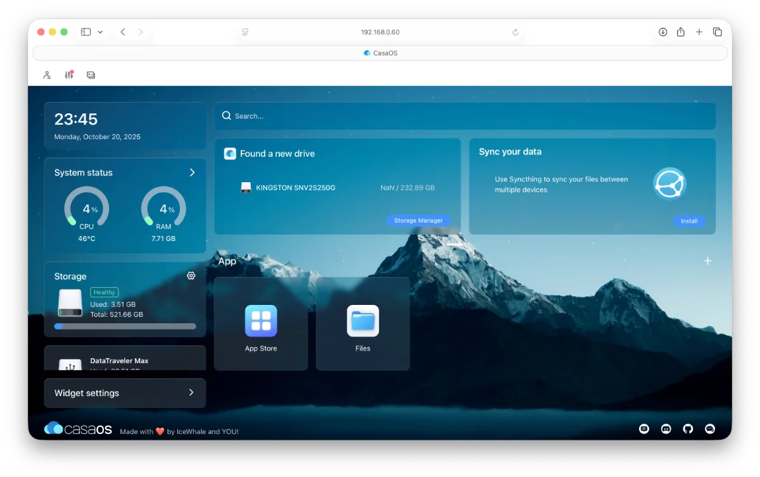The width and height of the screenshot is (760, 477).
Task: Click the Storage gear settings icon
Action: coord(191,276)
